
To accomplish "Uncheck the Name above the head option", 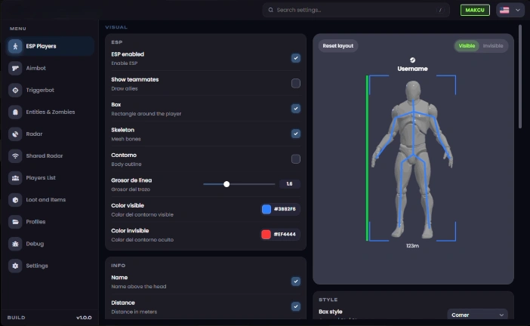I will coord(296,281).
